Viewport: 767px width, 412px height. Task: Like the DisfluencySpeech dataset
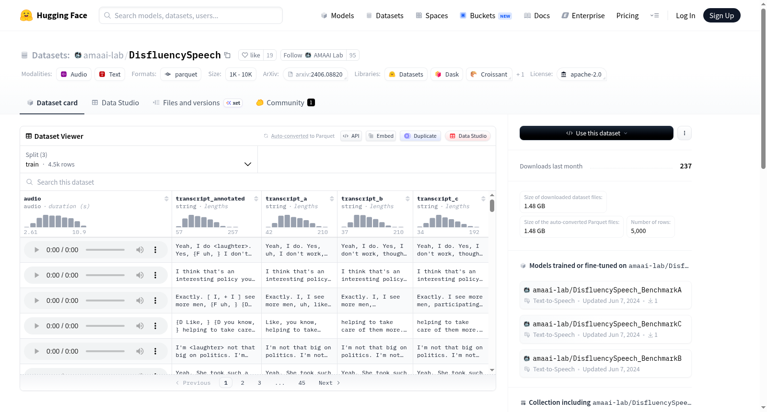251,56
